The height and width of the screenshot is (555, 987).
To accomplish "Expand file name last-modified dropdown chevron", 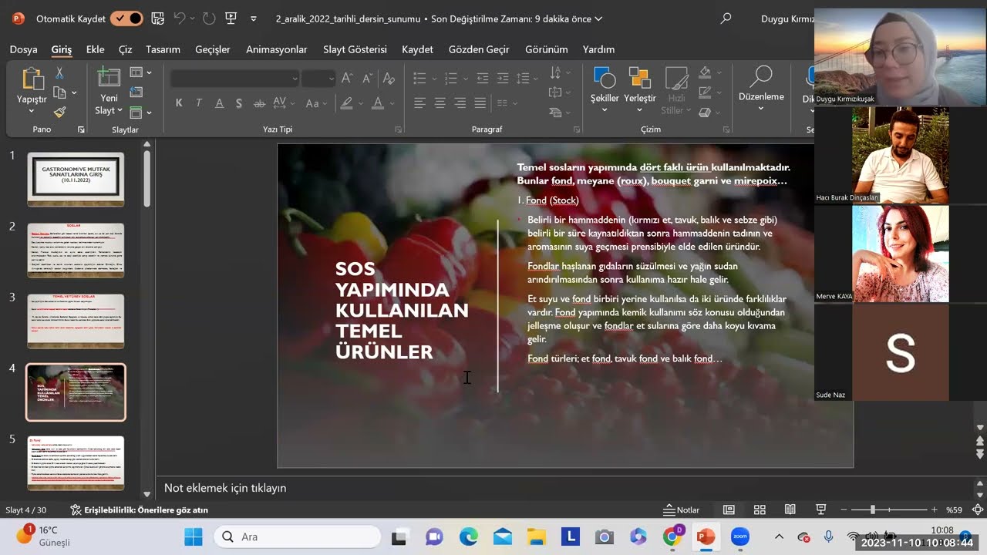I will pos(598,18).
